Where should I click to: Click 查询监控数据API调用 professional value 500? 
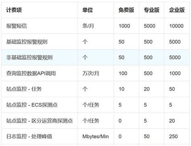(x=148, y=73)
